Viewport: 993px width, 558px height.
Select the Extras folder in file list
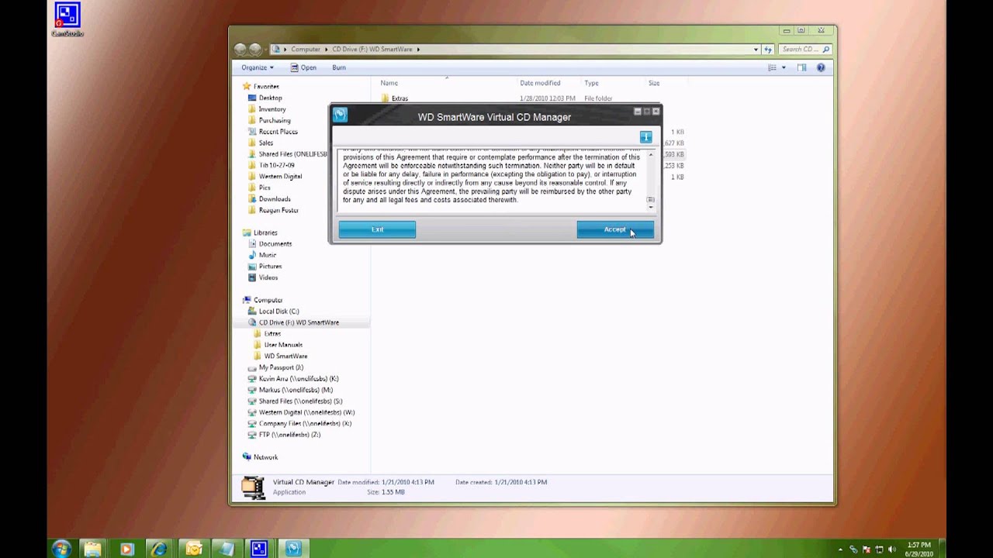400,98
